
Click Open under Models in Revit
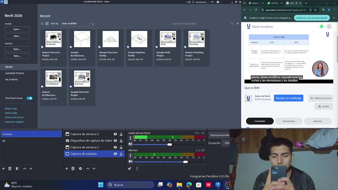tap(17, 29)
